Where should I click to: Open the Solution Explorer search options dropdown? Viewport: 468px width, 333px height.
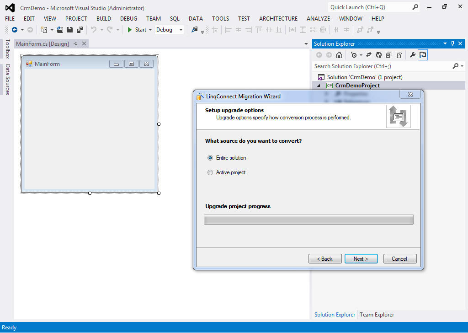(x=462, y=66)
